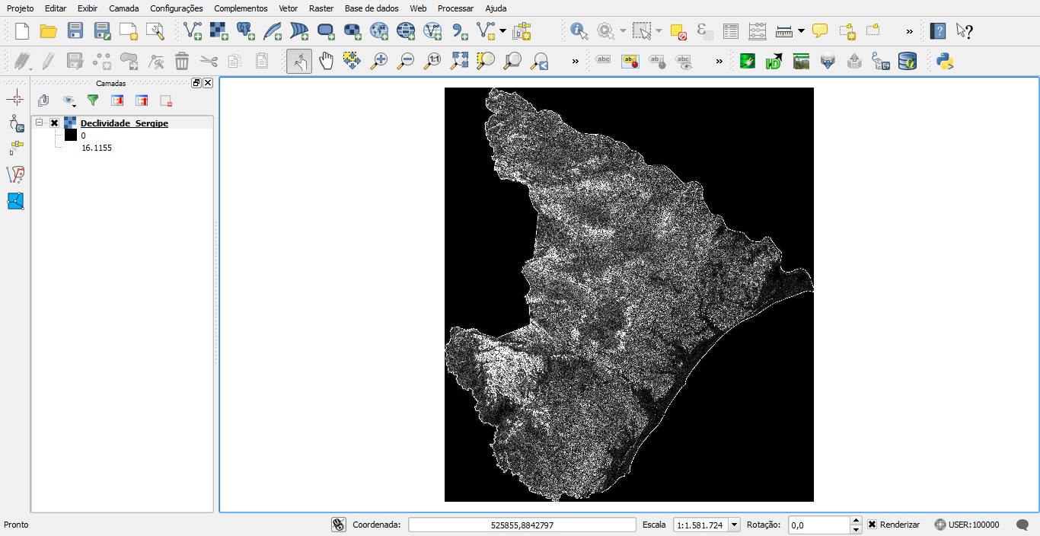1040x536 pixels.
Task: Open the Raster menu
Action: [x=321, y=8]
